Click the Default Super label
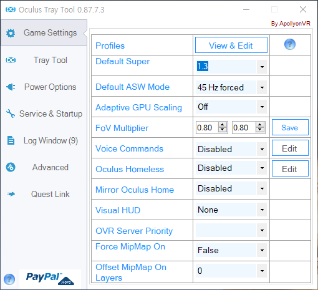This screenshot has height=290, width=318. [x=122, y=61]
